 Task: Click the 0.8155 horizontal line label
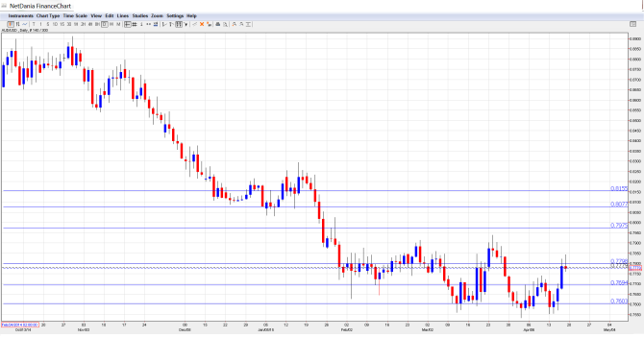pyautogui.click(x=619, y=189)
